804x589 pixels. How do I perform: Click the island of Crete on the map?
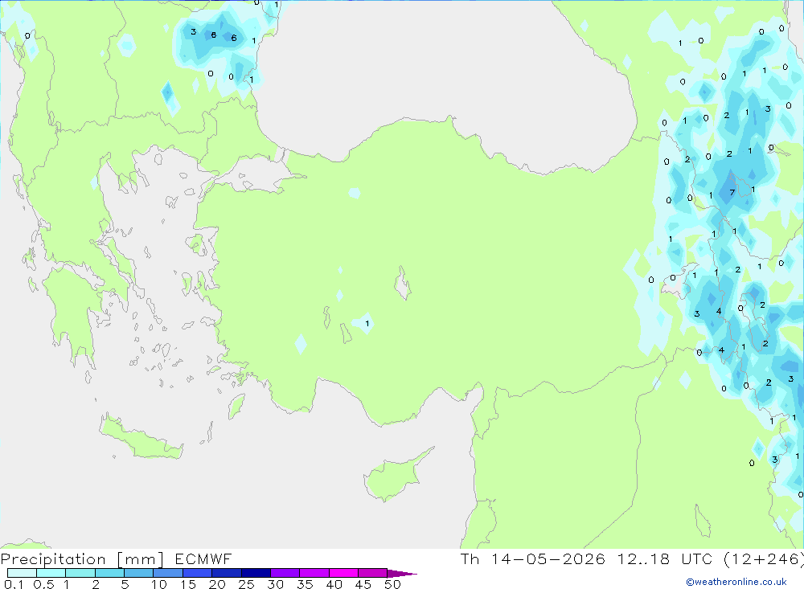tap(141, 440)
